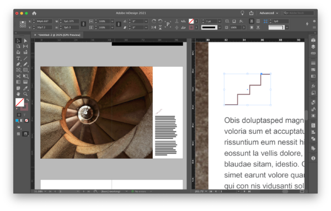This screenshot has width=331, height=211.
Task: Reset to default fill and stroke
Action: click(x=17, y=109)
